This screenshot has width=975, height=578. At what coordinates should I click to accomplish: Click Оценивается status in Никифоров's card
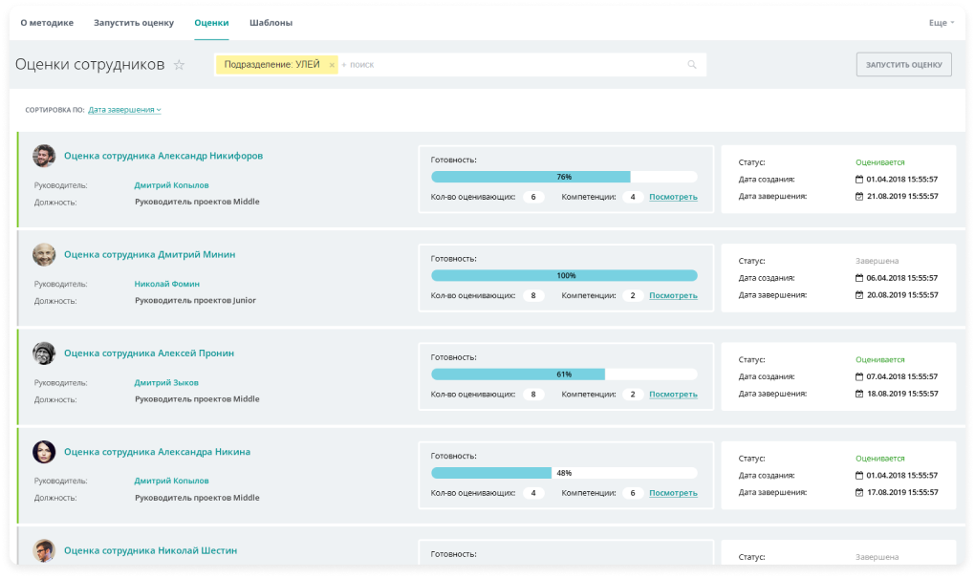point(879,162)
